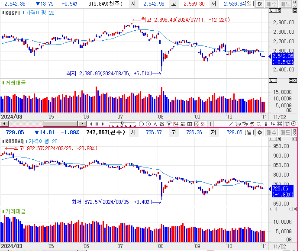Click the up-down arrows swap icon
300x251 pixels.
(x=273, y=124)
